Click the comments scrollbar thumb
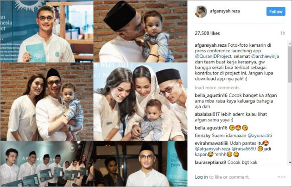This screenshot has height=187, width=292. click(290, 64)
